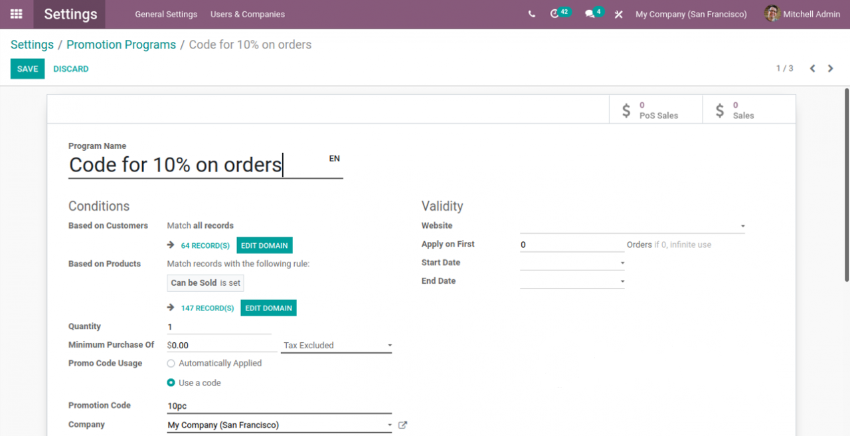Open the General Settings menu
This screenshot has width=850, height=436.
click(166, 14)
